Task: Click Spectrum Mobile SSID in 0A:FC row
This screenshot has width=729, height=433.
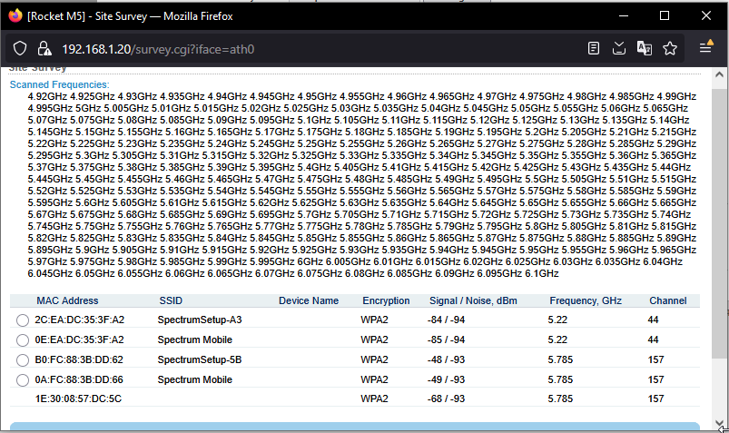Action: [195, 380]
